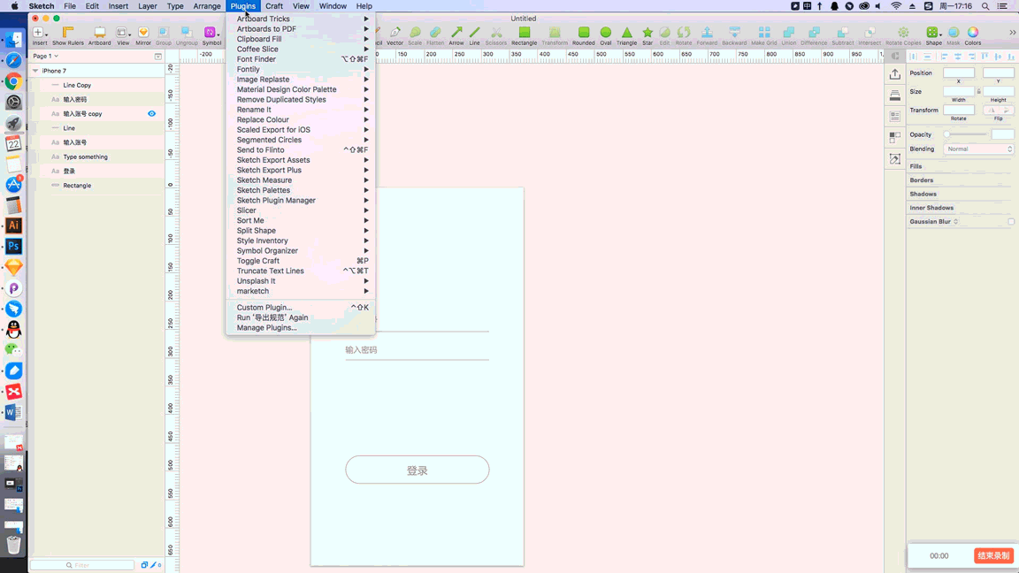Select the Line Copy layer
Screen dimensions: 1019x573
98,85
